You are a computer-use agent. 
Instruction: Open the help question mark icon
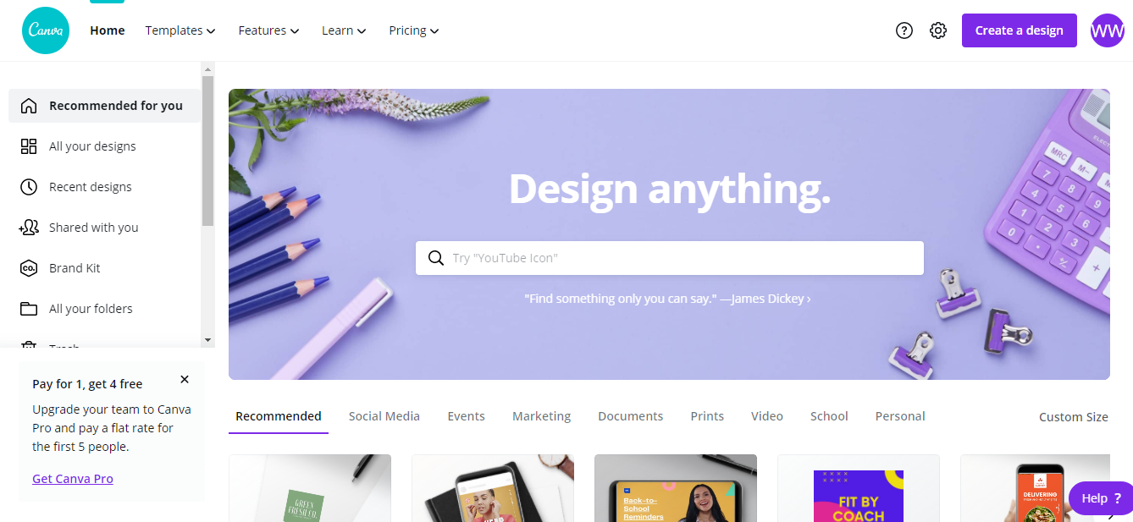(904, 30)
